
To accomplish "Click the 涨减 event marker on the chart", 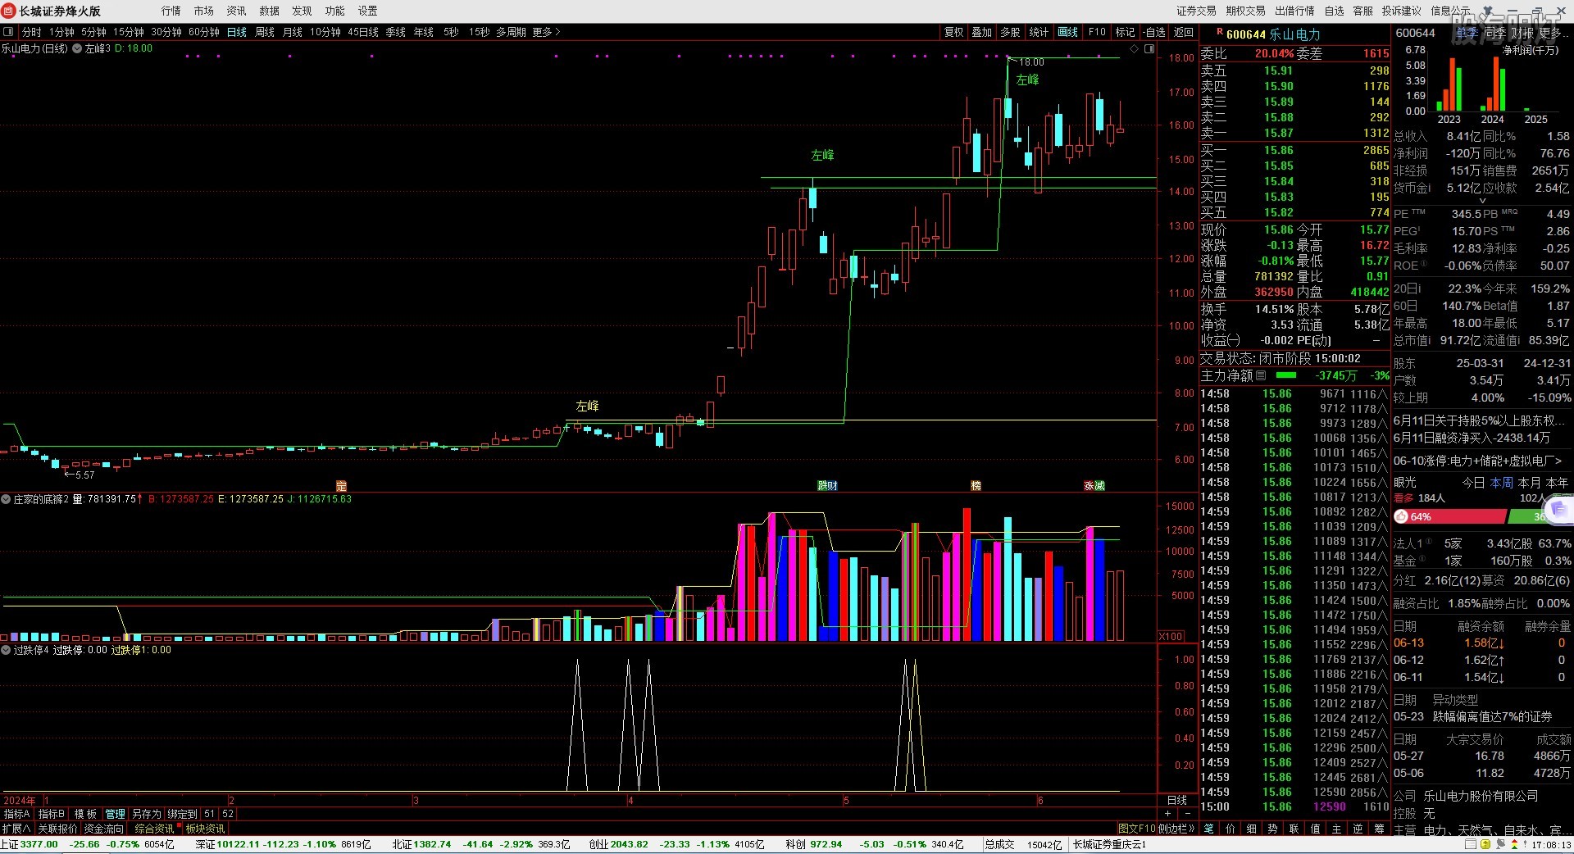I will click(x=1094, y=486).
